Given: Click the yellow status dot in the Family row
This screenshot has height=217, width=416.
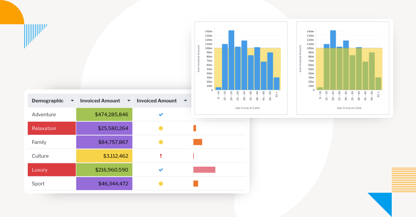Looking at the screenshot, I should coord(161,142).
